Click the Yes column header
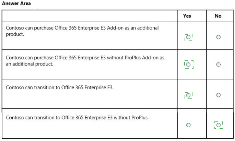The height and width of the screenshot is (141, 235). [x=187, y=16]
